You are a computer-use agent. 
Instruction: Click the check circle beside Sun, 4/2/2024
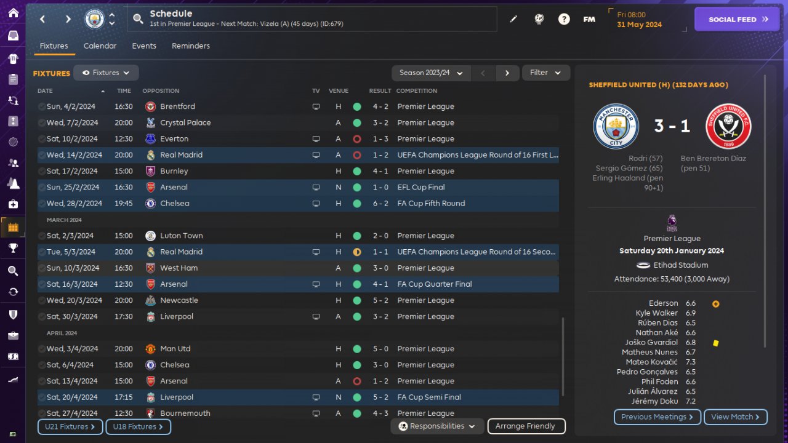(41, 106)
